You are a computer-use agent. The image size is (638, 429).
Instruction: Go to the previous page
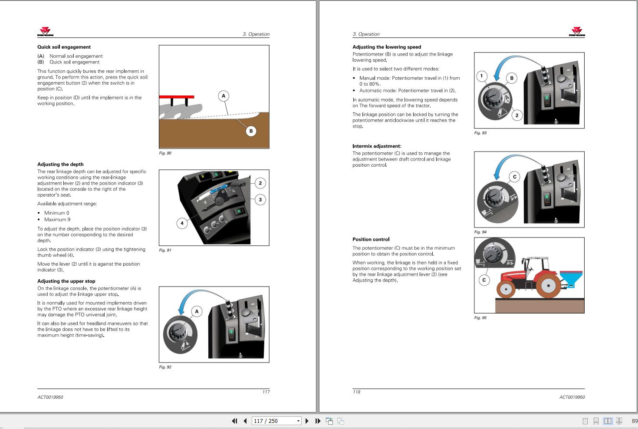coord(245,421)
